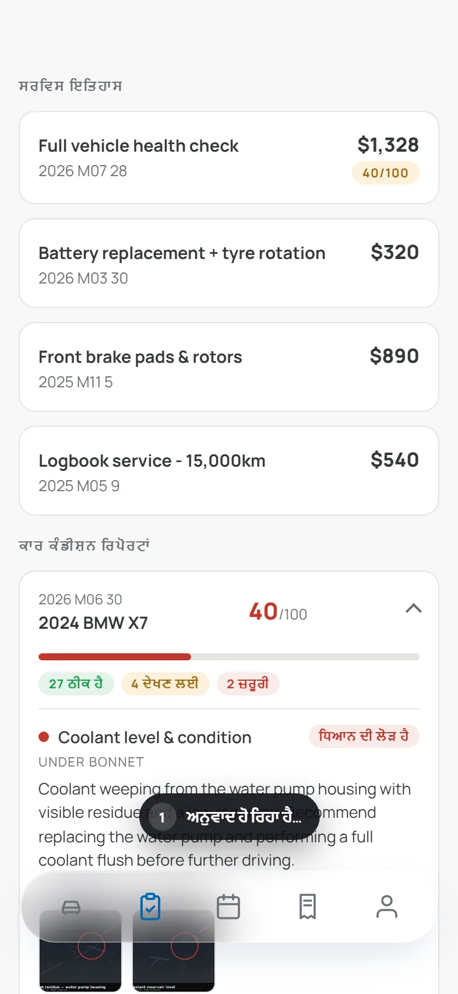458x994 pixels.
Task: Open the calendar icon in bottom bar
Action: click(x=228, y=907)
